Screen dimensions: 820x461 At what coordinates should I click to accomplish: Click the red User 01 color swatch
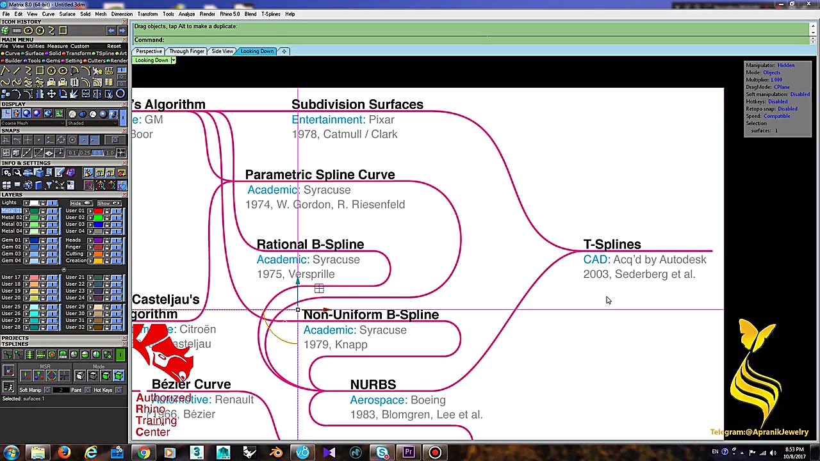tap(98, 211)
